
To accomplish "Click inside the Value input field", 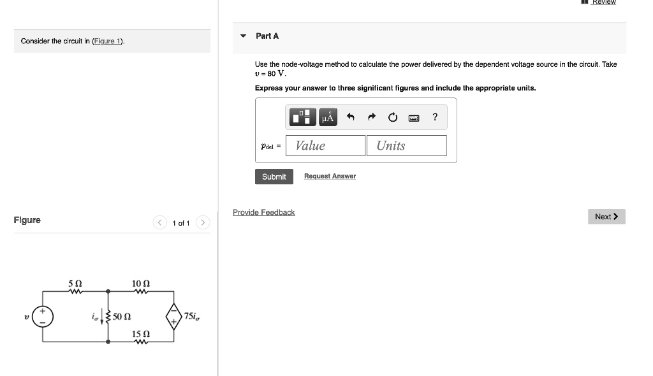I will 325,145.
